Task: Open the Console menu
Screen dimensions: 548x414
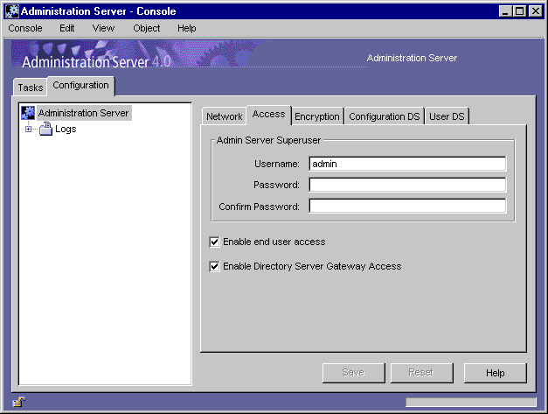Action: coord(25,28)
